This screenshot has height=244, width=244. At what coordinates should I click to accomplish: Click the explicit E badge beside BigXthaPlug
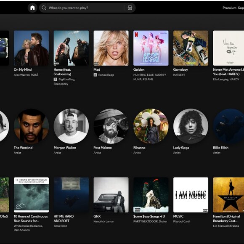coord(55,80)
